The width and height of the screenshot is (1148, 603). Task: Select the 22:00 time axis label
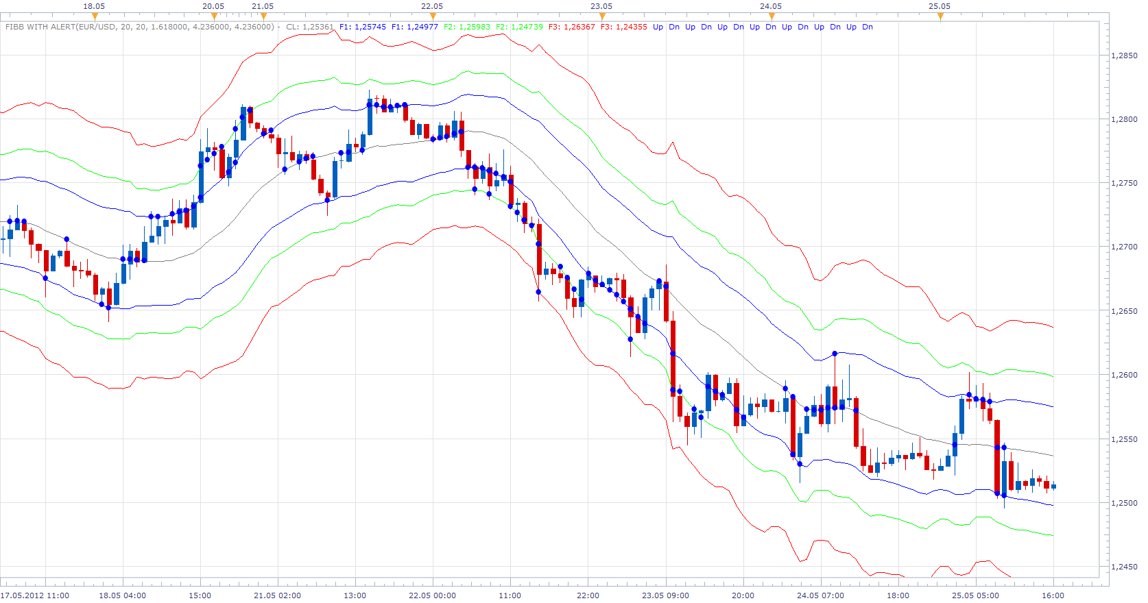point(588,595)
